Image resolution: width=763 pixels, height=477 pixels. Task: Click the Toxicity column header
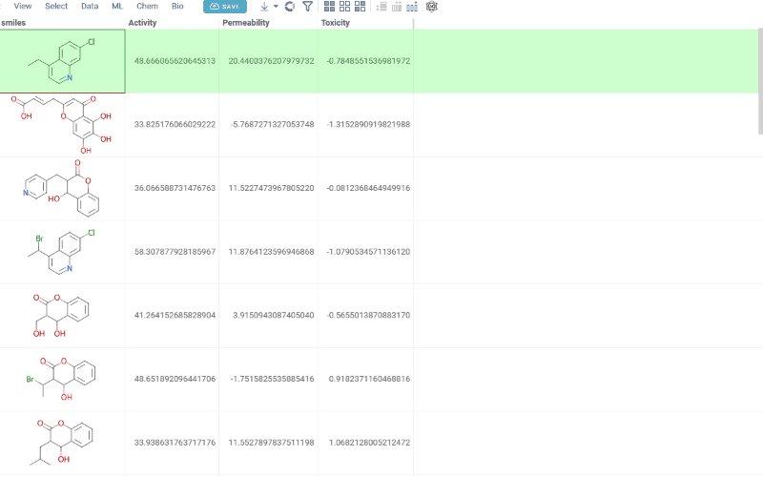pyautogui.click(x=336, y=23)
